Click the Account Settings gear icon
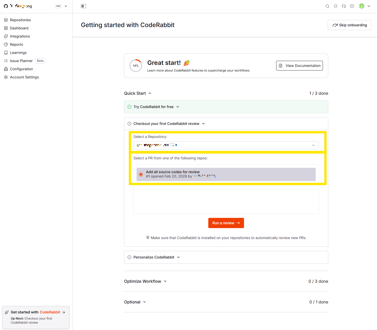Viewport: 377px width, 330px height. tap(6, 77)
